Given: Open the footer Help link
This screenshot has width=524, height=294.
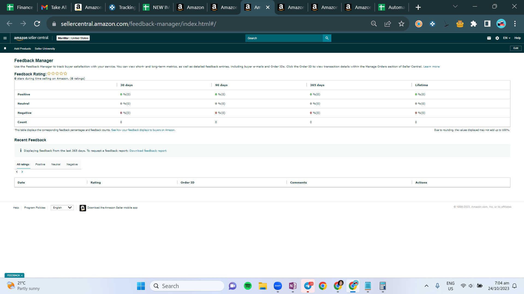Looking at the screenshot, I should 16,208.
